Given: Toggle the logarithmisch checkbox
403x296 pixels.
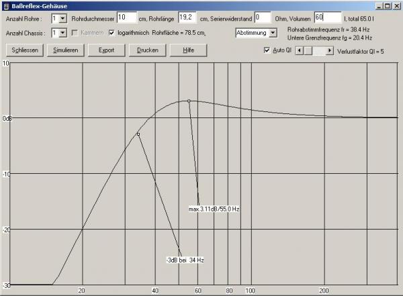Looking at the screenshot, I should click(112, 32).
